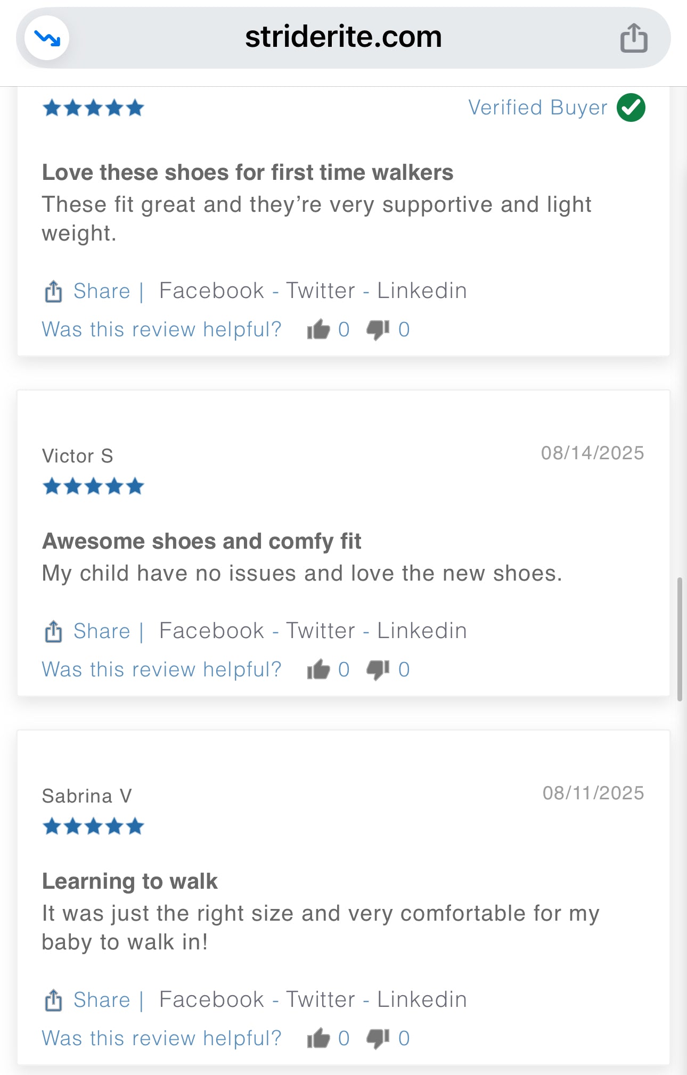Screen dimensions: 687x1075
Task: Share first time walkers review on Linkedin
Action: (422, 291)
